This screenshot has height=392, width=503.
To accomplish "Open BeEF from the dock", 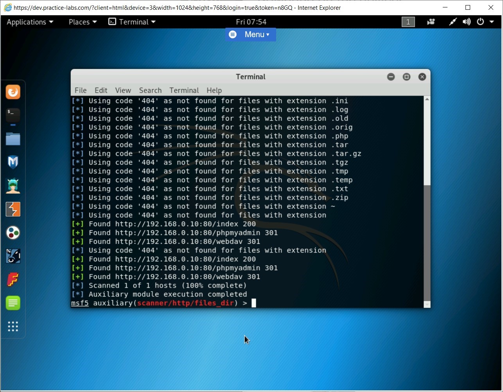I will click(x=13, y=233).
